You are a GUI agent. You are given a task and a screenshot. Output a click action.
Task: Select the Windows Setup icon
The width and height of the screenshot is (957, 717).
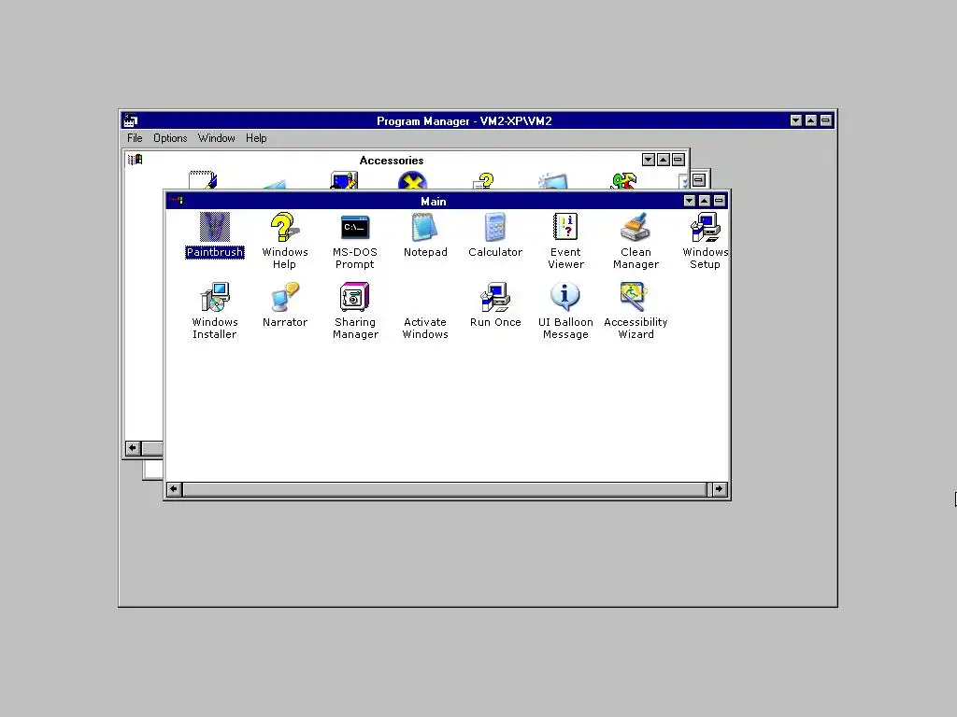tap(705, 227)
